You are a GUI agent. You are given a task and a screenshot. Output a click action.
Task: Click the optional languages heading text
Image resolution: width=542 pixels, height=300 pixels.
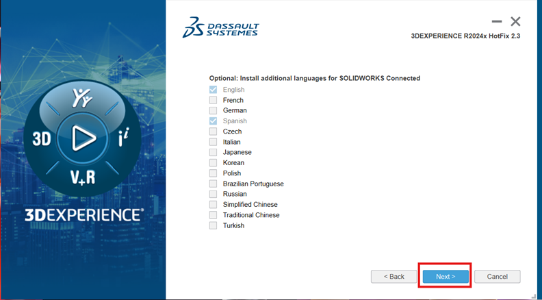[315, 78]
